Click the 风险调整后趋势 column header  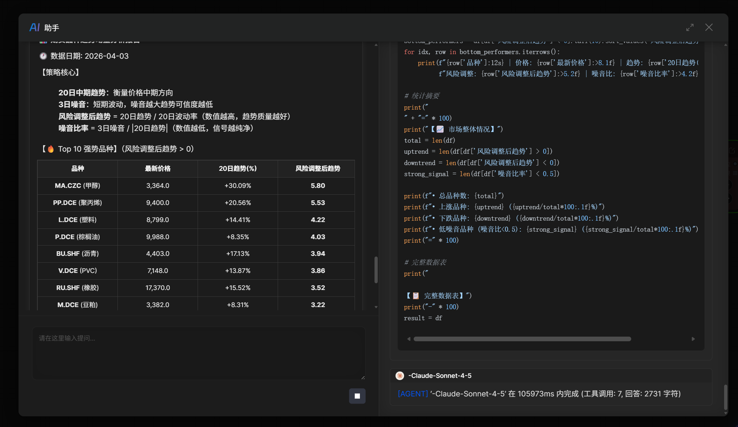point(318,169)
